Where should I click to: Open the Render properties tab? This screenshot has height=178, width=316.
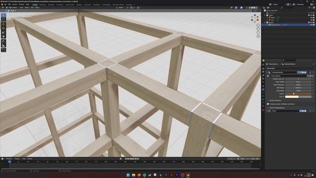(x=263, y=69)
